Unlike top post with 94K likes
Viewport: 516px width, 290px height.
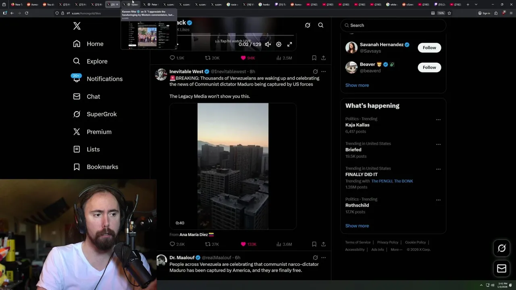[x=248, y=58]
